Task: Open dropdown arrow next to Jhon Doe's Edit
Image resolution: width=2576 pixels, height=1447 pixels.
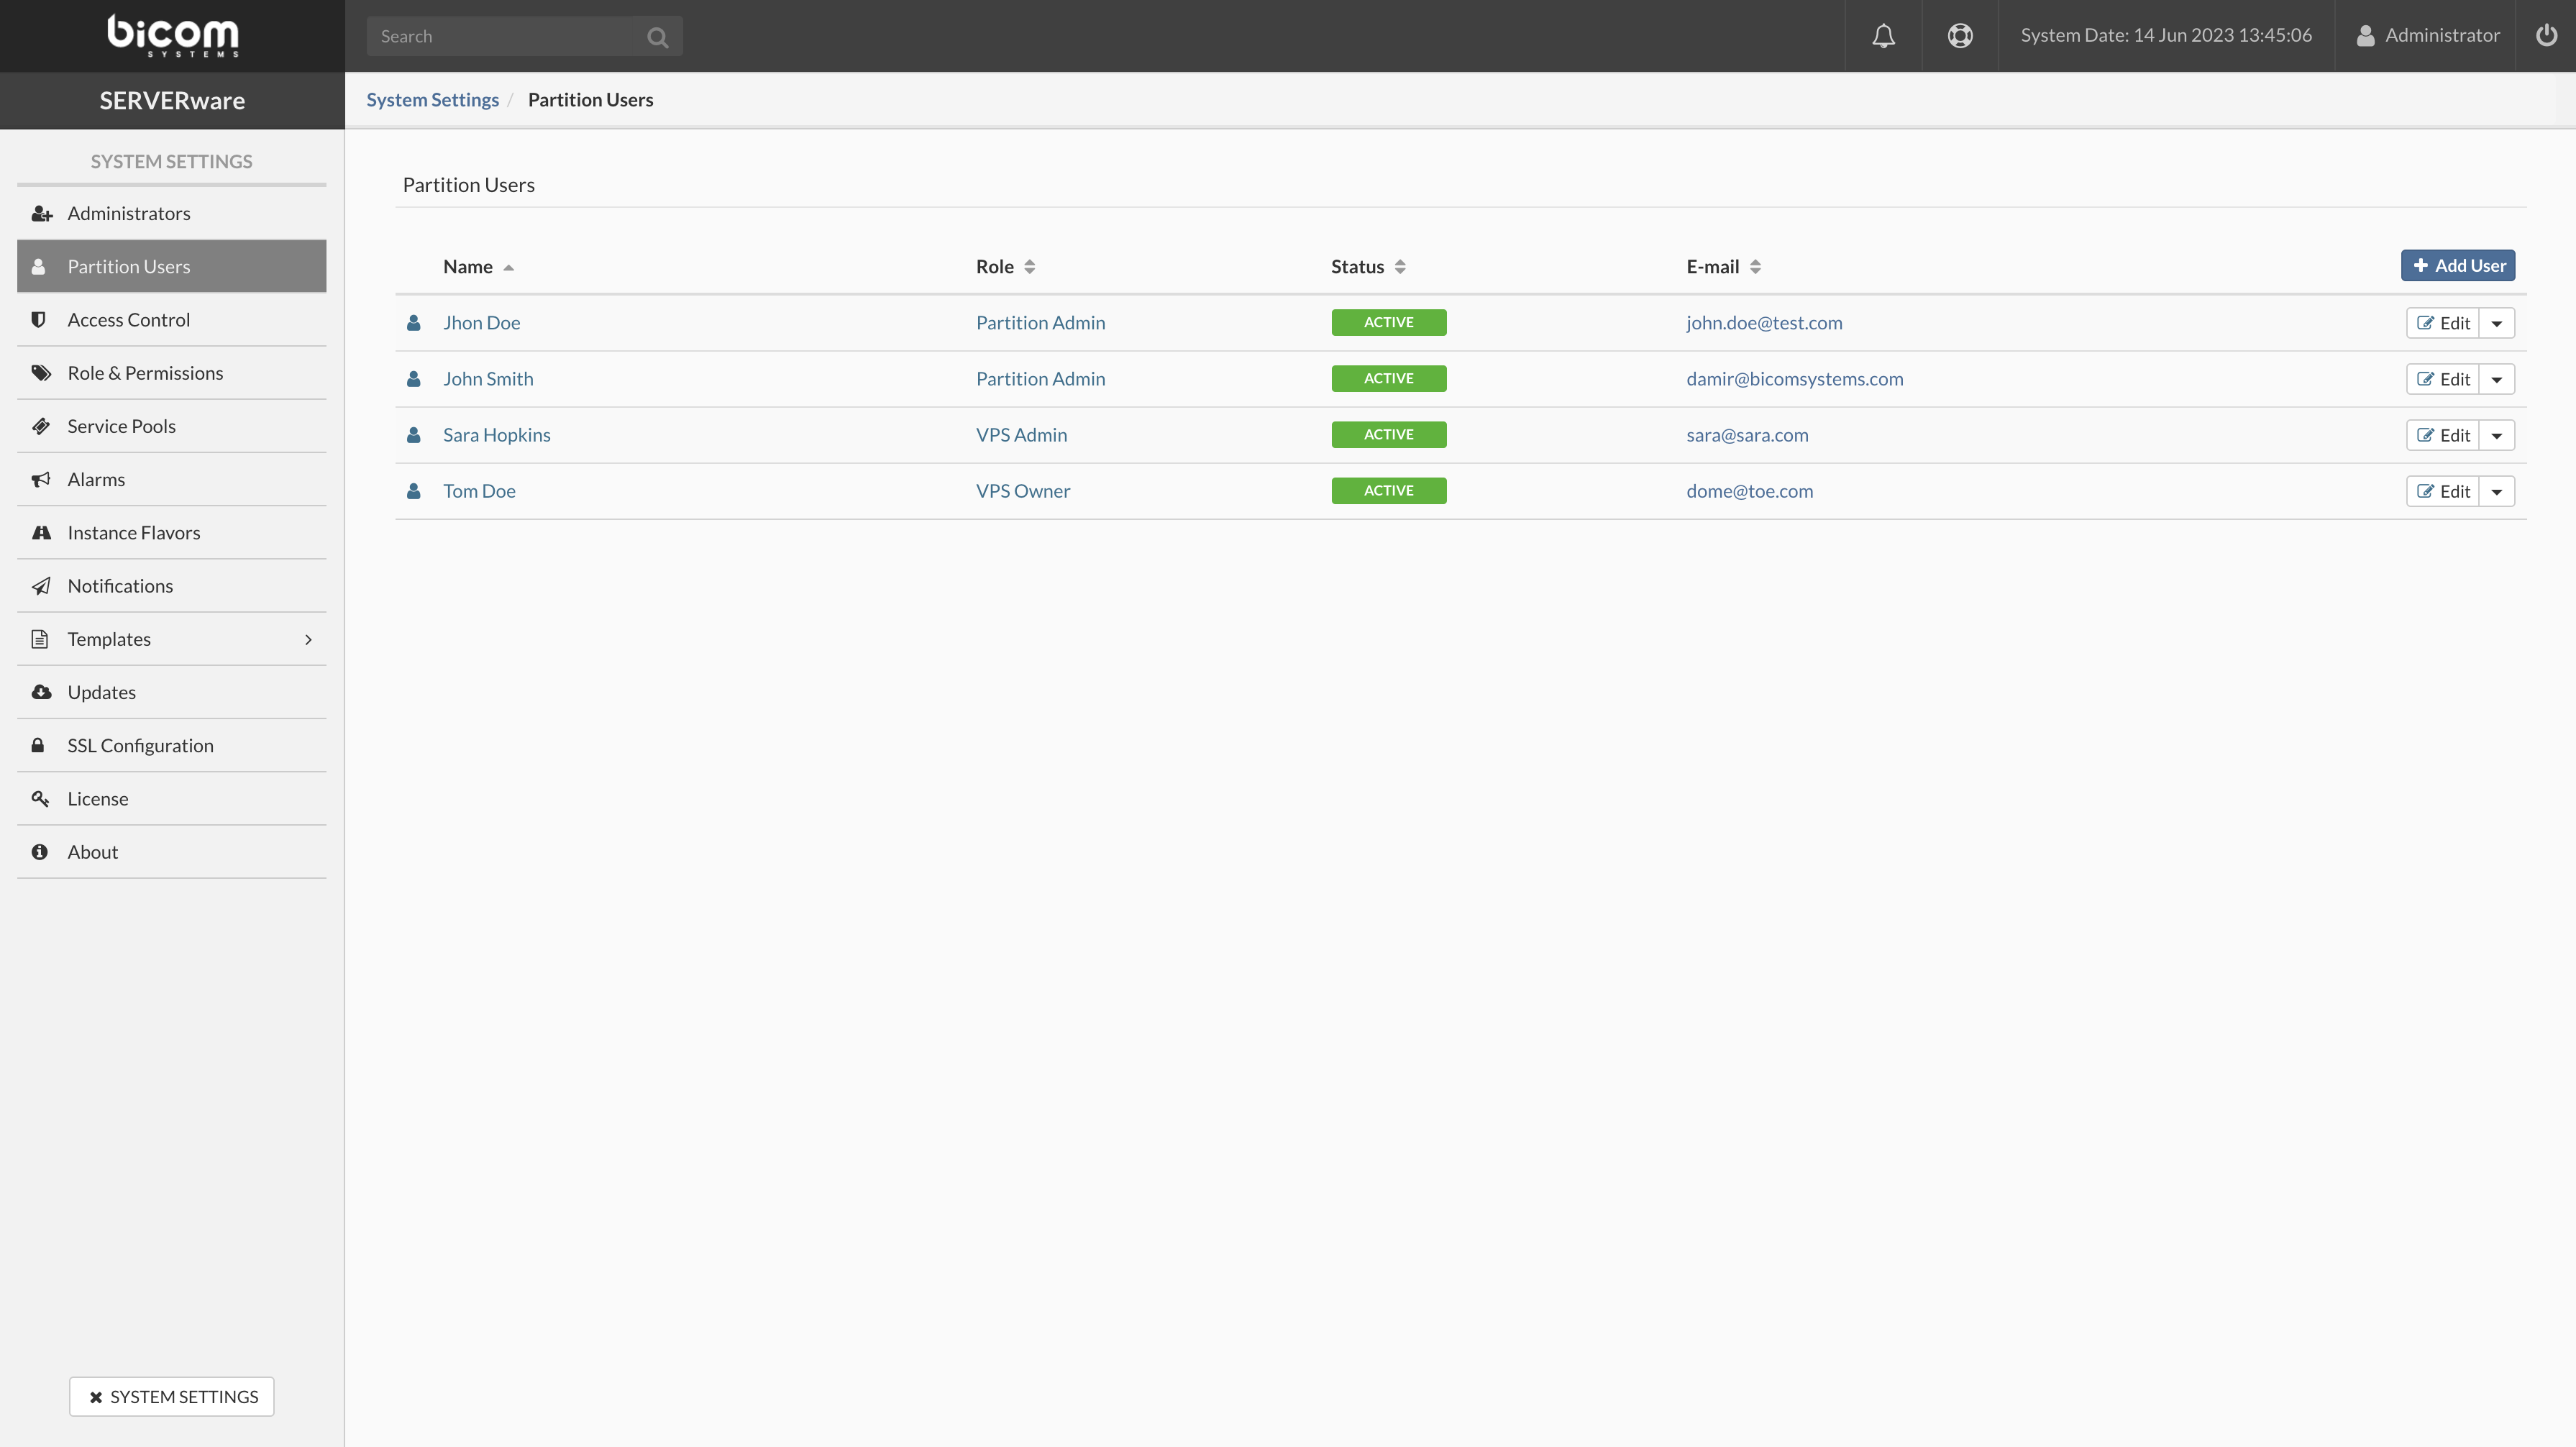Action: [x=2496, y=323]
